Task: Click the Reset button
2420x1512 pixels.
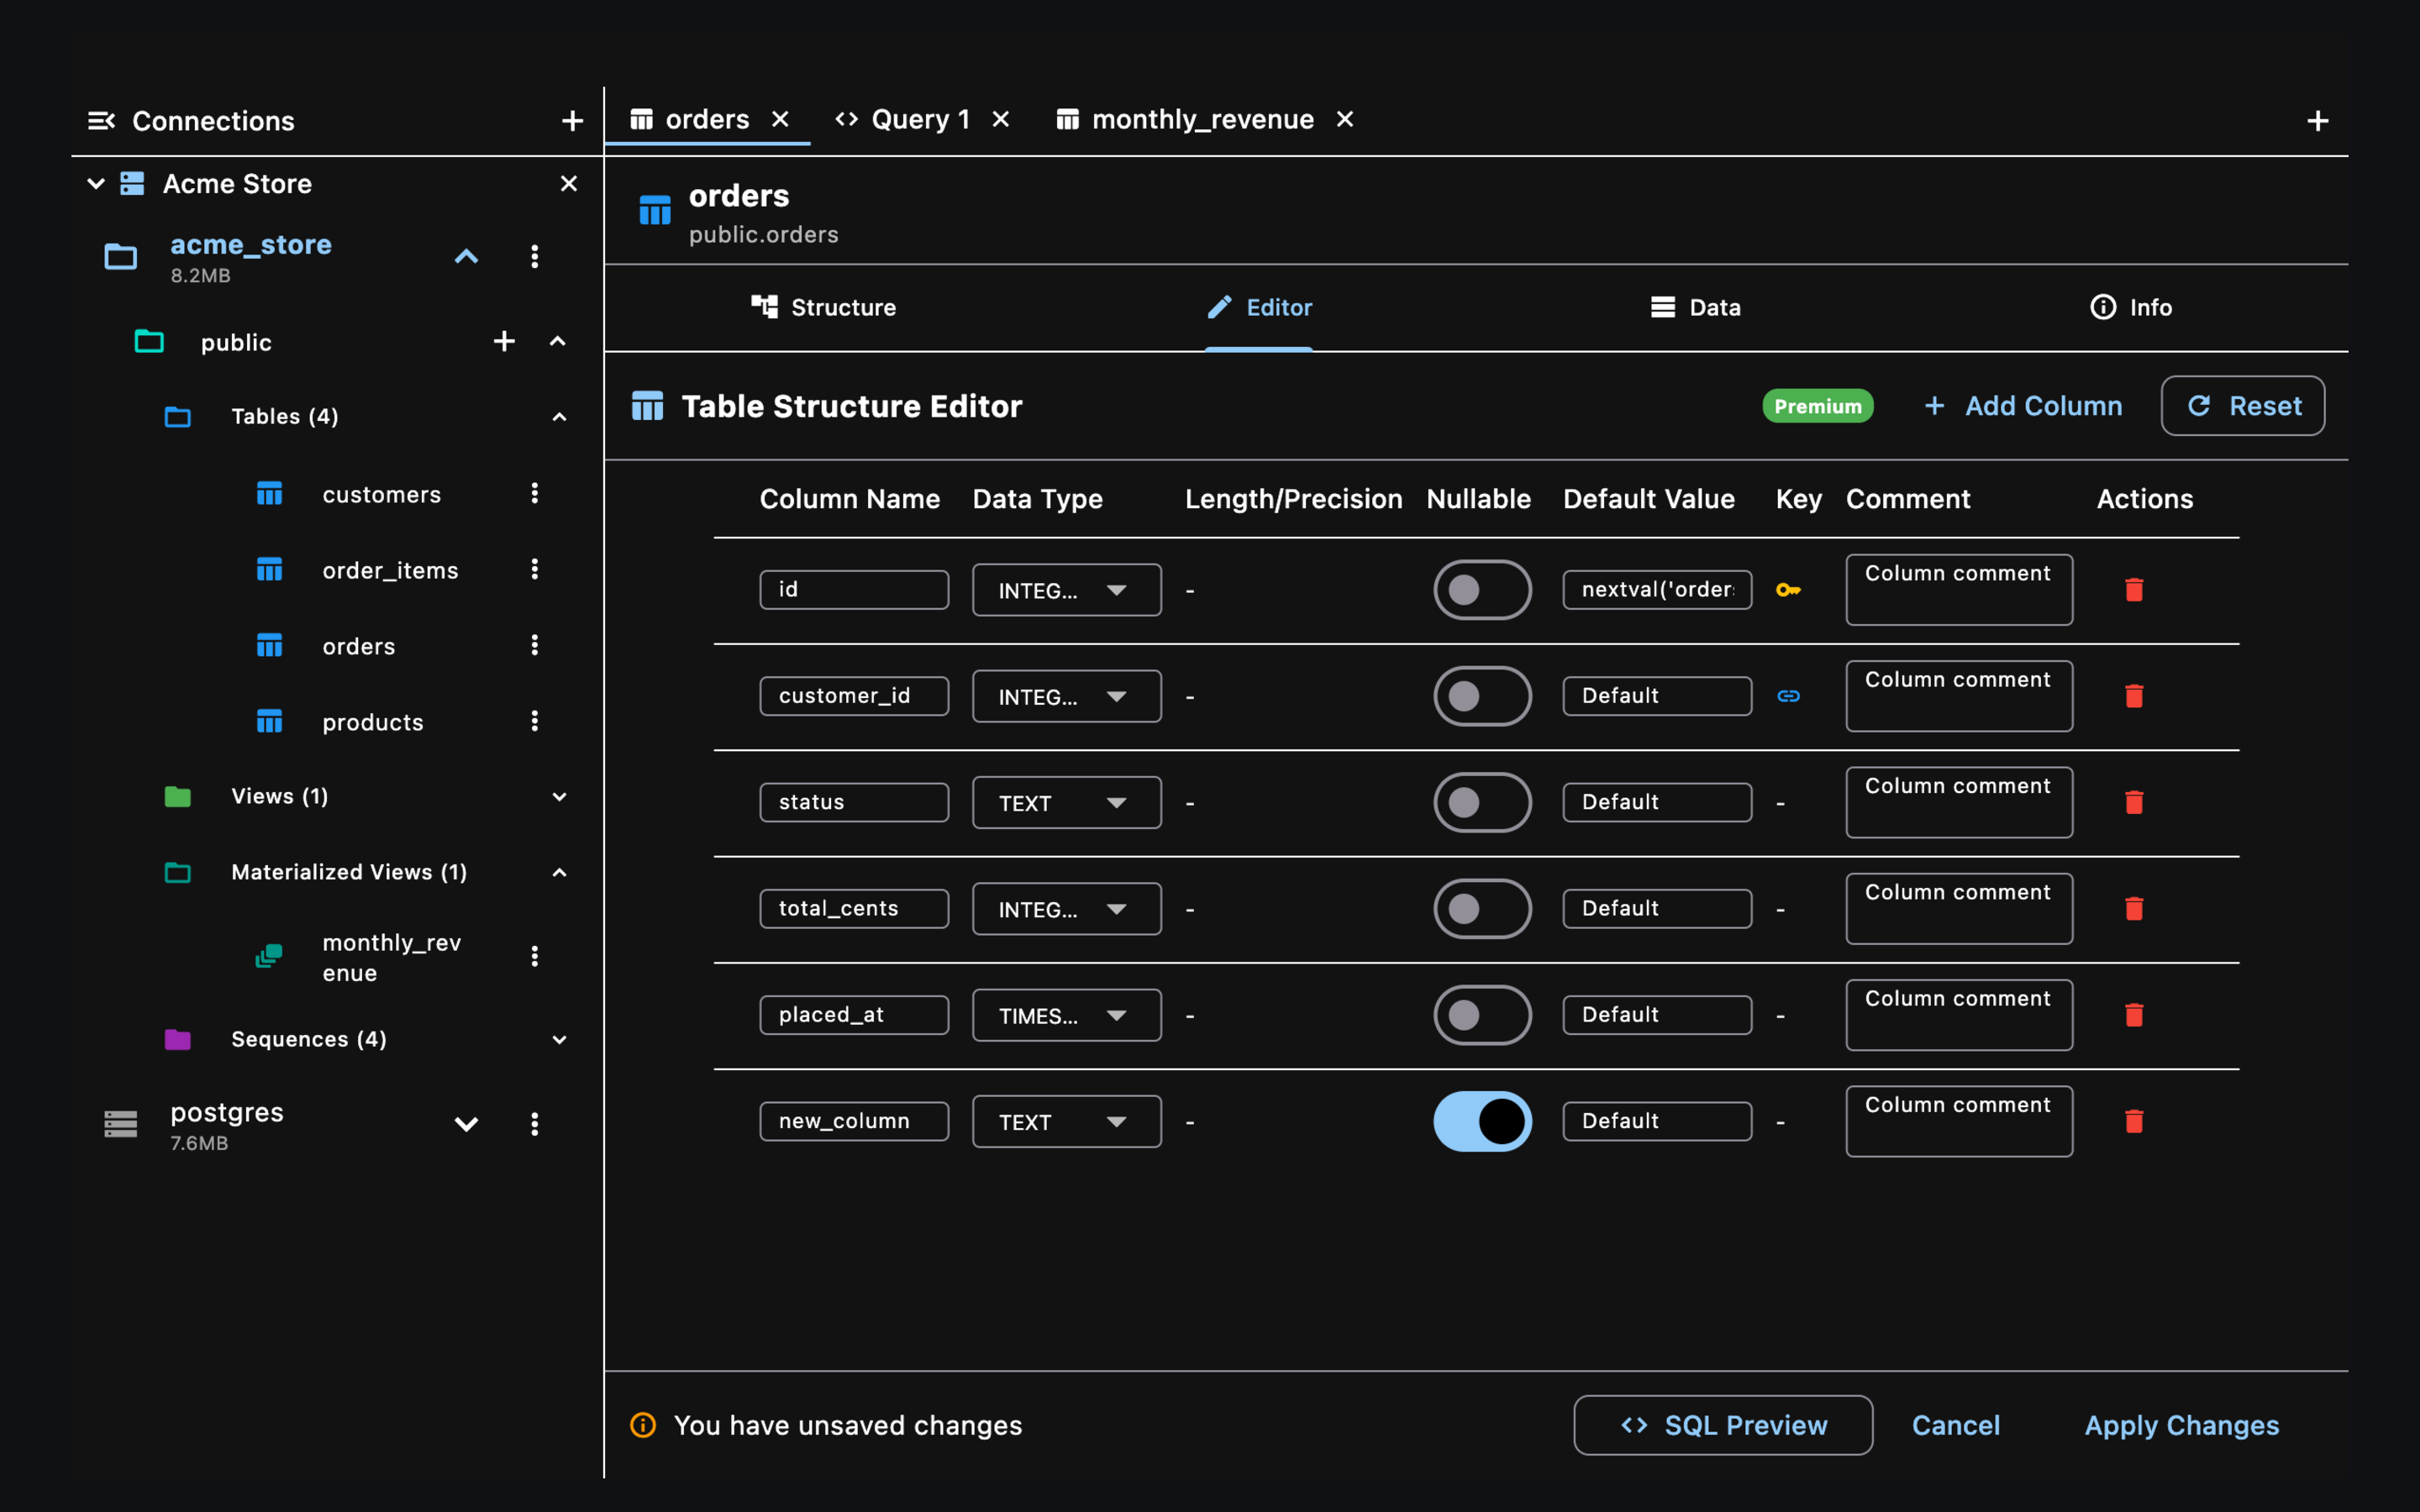Action: click(2242, 406)
